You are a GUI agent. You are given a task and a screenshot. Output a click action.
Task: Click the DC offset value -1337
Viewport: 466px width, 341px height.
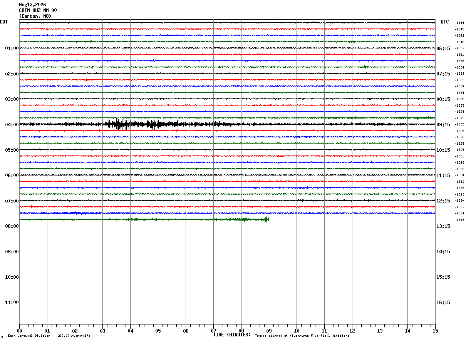(x=459, y=48)
